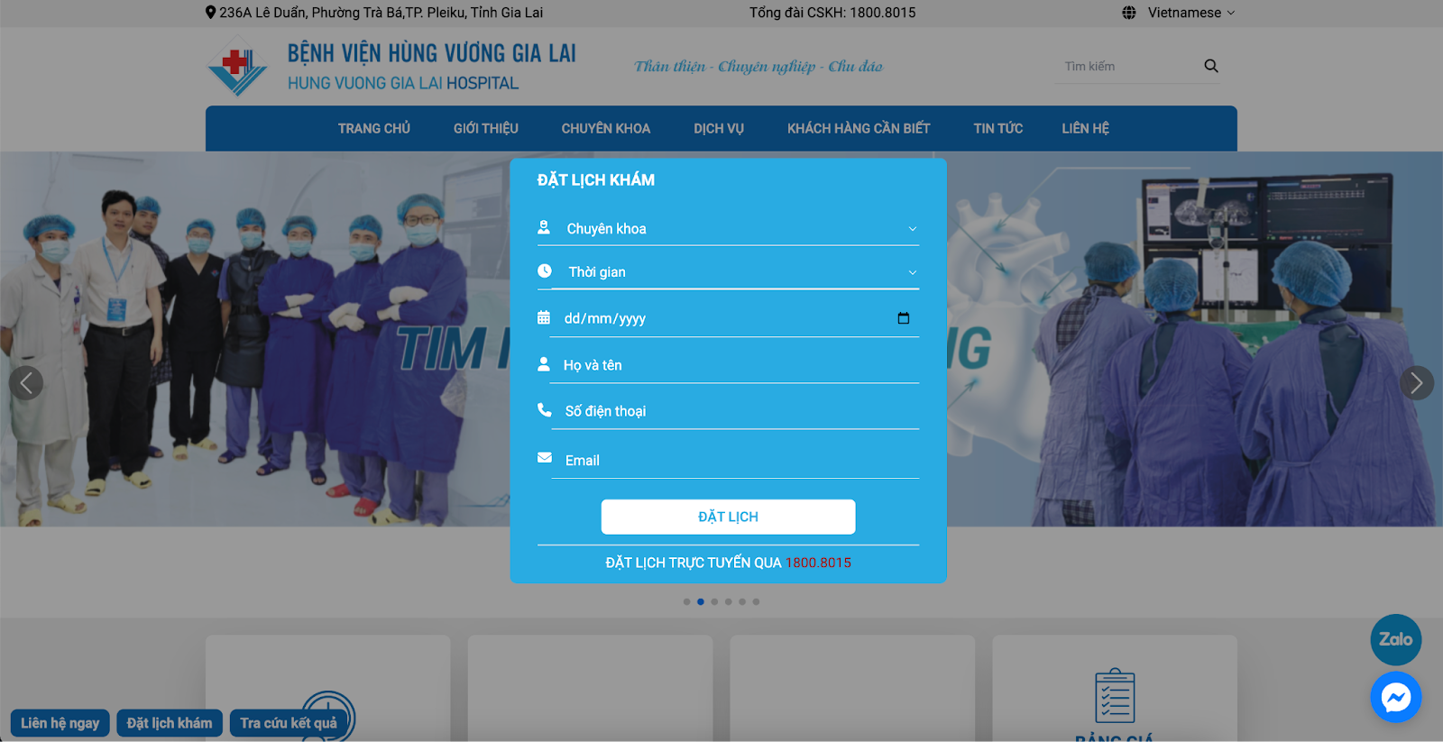Click the calendar picker icon in date field

[903, 318]
